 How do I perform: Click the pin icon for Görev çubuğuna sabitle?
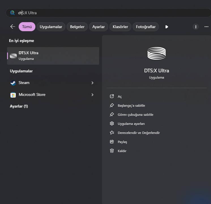pos(112,114)
